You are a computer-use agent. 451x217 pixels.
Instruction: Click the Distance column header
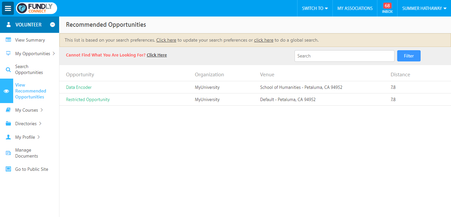click(x=400, y=75)
